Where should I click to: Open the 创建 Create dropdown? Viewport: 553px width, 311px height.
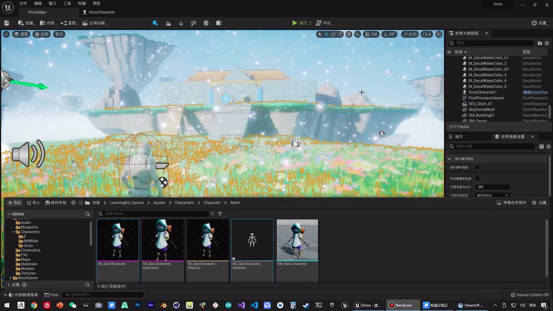(25, 23)
